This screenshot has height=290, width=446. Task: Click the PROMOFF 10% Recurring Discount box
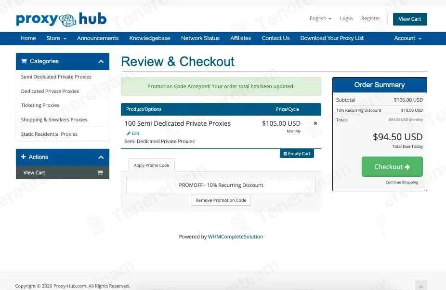221,185
